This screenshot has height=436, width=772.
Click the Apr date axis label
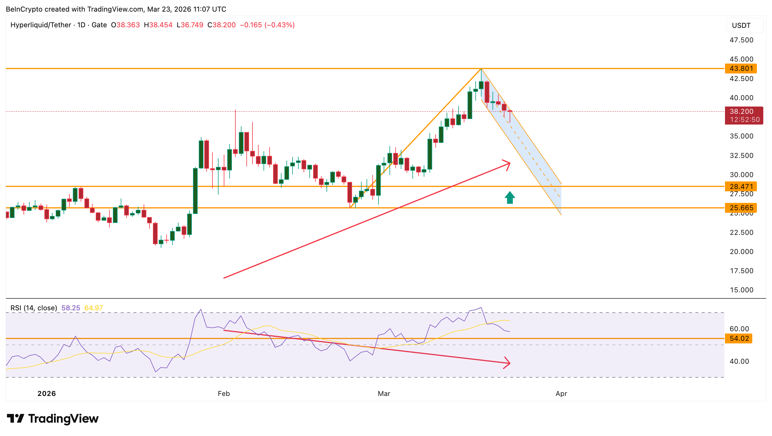tap(561, 393)
